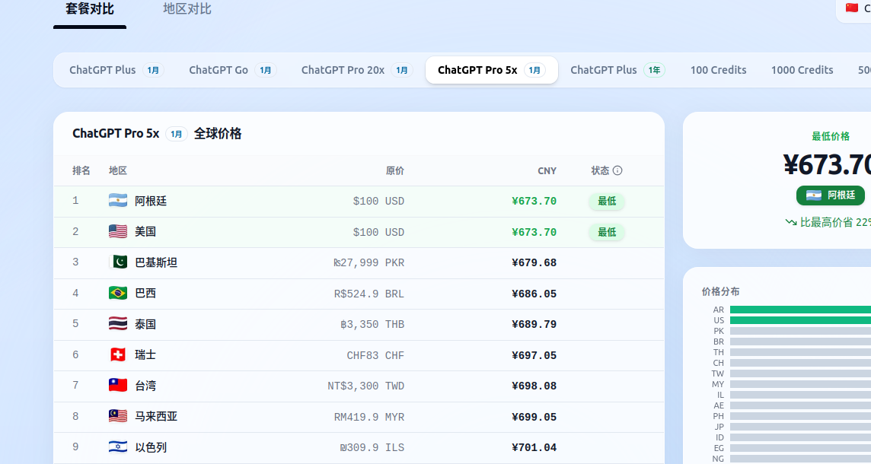Click the ¥689.79 price cell

point(534,324)
